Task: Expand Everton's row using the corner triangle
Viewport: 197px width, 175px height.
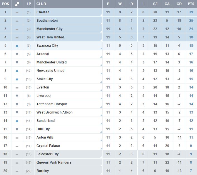Action: tap(101, 90)
